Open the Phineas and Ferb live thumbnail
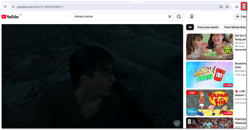The height and width of the screenshot is (130, 248). pyautogui.click(x=210, y=103)
